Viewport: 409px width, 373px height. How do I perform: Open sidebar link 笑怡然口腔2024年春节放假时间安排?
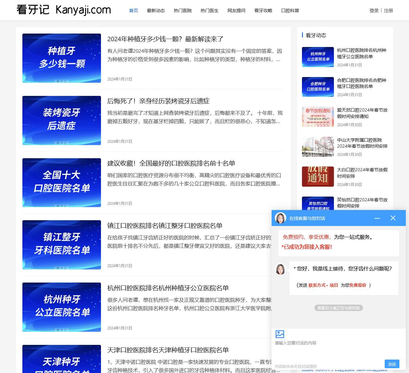click(x=362, y=203)
